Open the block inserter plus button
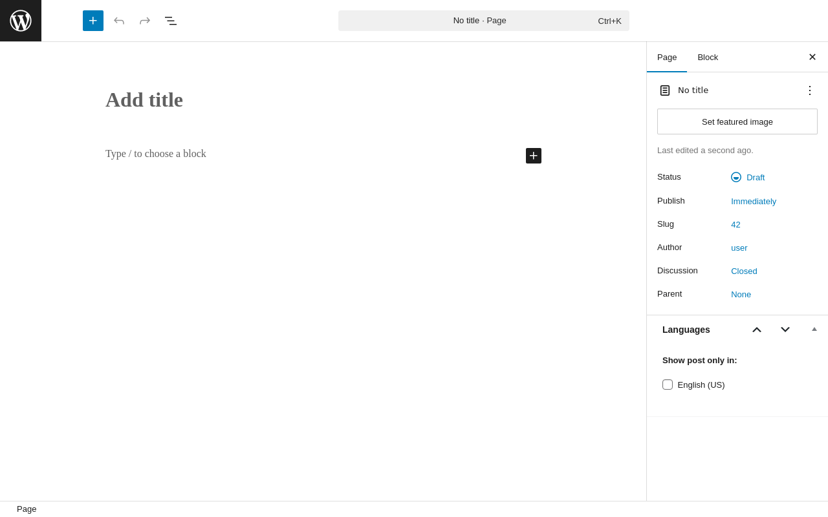Image resolution: width=828 pixels, height=517 pixels. 93,21
